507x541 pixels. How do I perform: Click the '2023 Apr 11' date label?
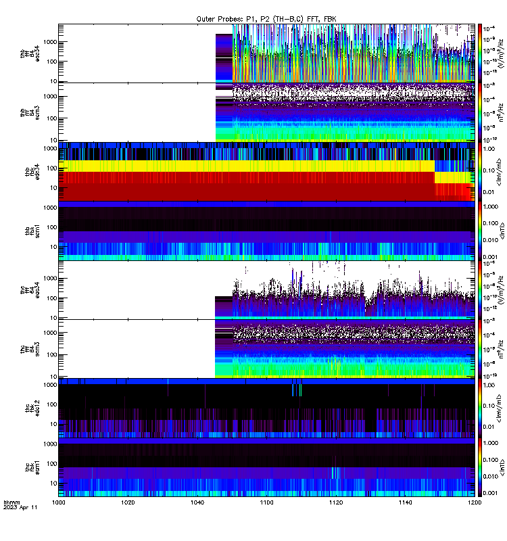[x=20, y=508]
